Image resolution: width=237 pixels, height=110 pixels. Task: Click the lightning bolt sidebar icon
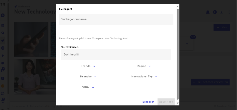click(x=3, y=56)
